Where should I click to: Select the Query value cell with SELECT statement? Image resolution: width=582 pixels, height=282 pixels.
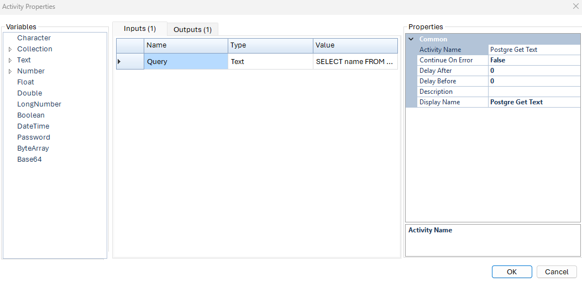[x=355, y=62]
